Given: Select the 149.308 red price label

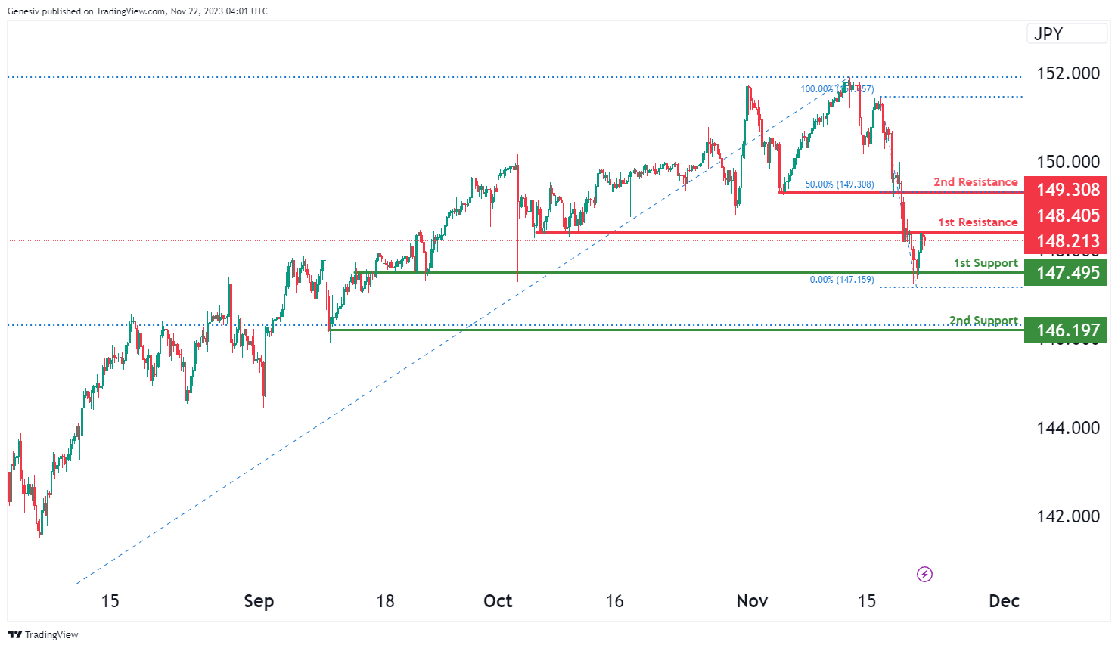Looking at the screenshot, I should (1067, 190).
